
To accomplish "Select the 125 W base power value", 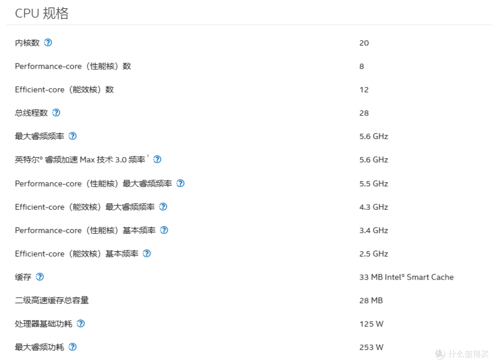I will (x=371, y=324).
